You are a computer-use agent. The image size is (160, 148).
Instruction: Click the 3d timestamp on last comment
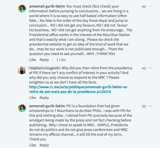coord(143,106)
